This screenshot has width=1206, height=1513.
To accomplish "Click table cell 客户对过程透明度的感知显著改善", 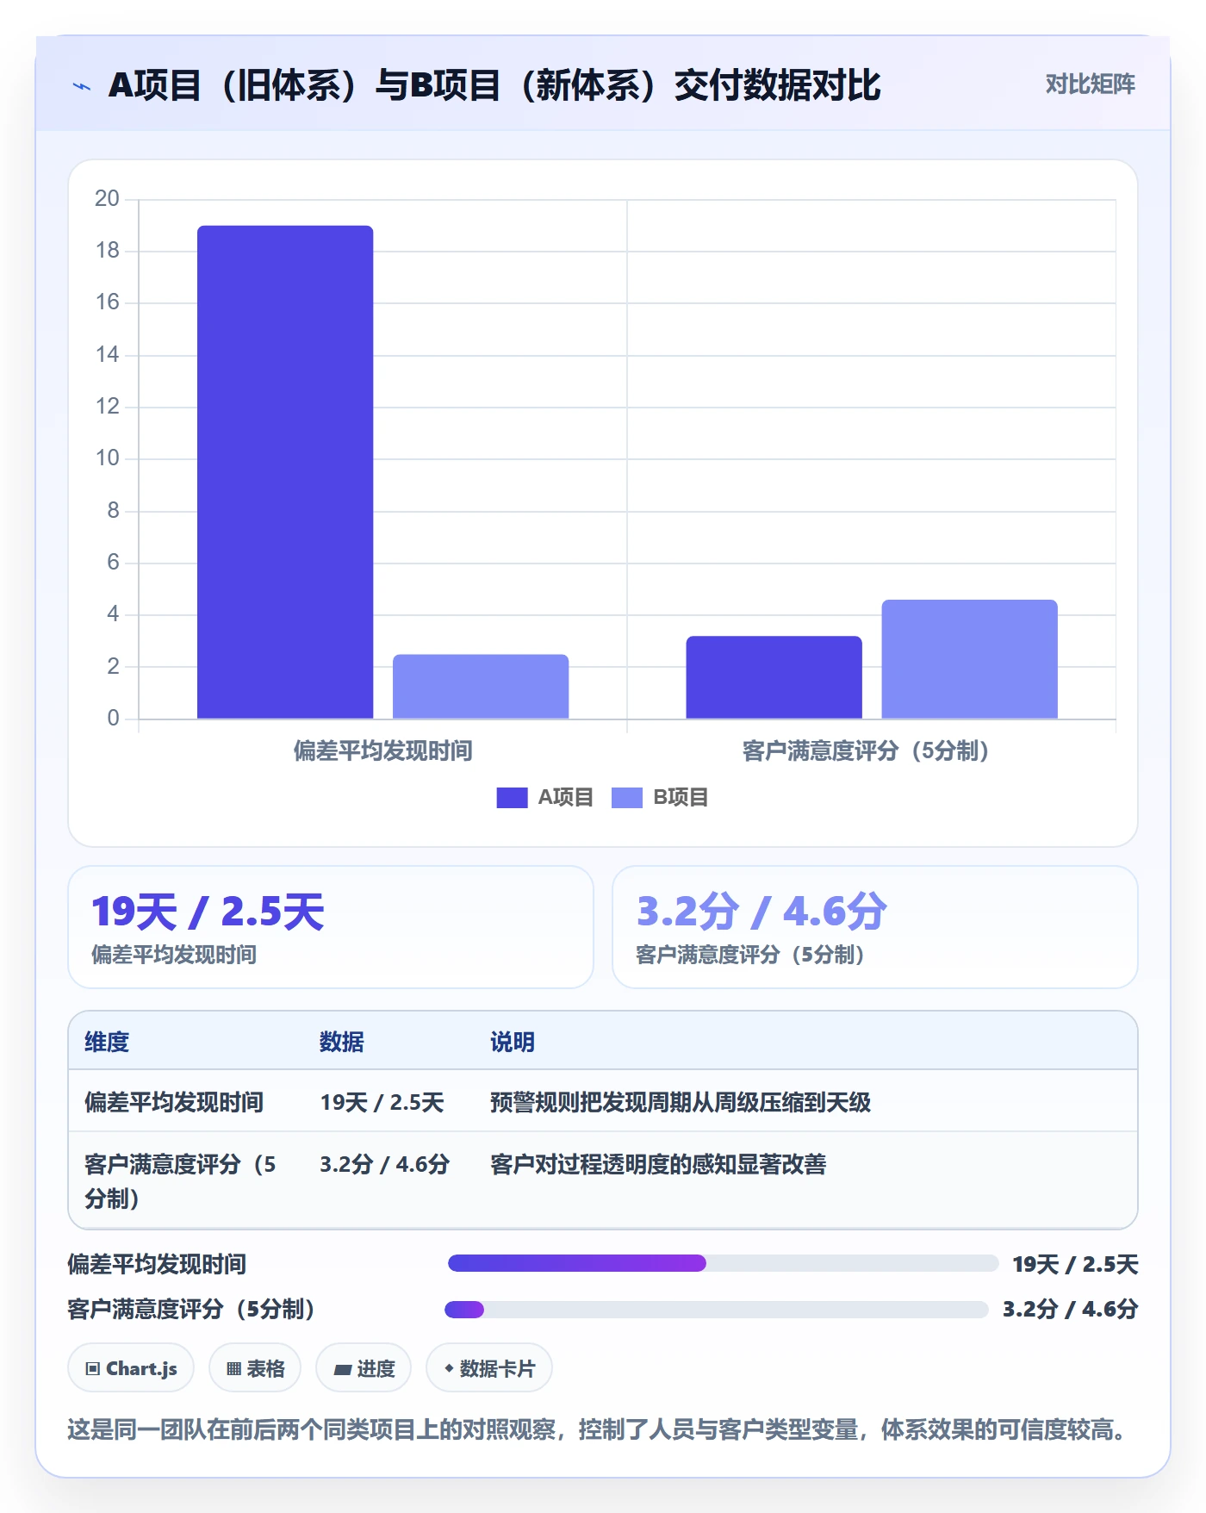I will pyautogui.click(x=658, y=1164).
